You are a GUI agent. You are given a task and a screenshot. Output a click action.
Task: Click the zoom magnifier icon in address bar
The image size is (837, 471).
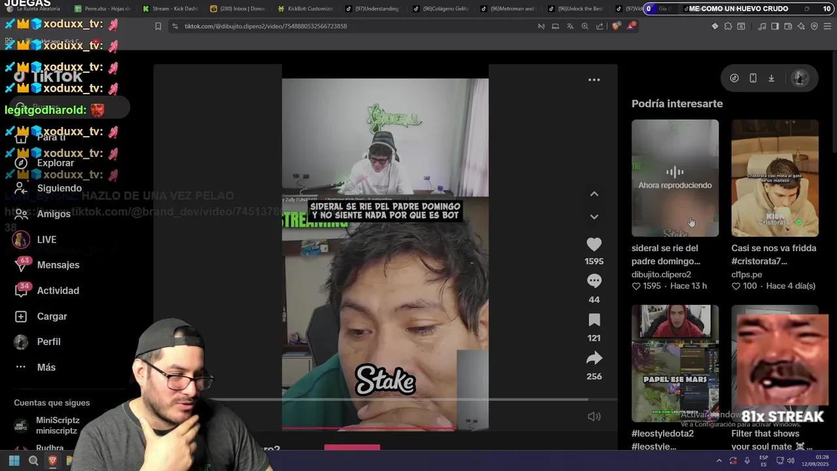click(x=585, y=26)
